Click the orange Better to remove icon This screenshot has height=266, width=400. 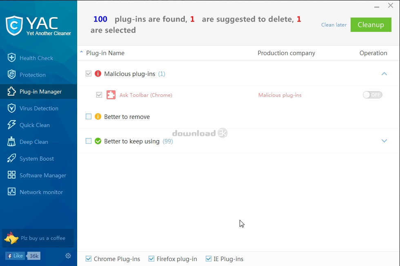(98, 117)
